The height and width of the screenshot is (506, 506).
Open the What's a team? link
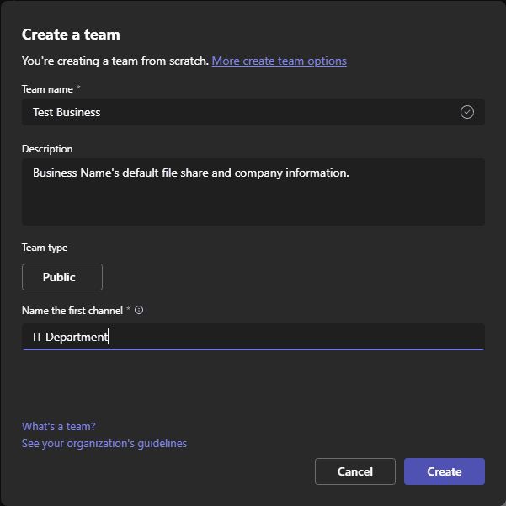coord(59,427)
